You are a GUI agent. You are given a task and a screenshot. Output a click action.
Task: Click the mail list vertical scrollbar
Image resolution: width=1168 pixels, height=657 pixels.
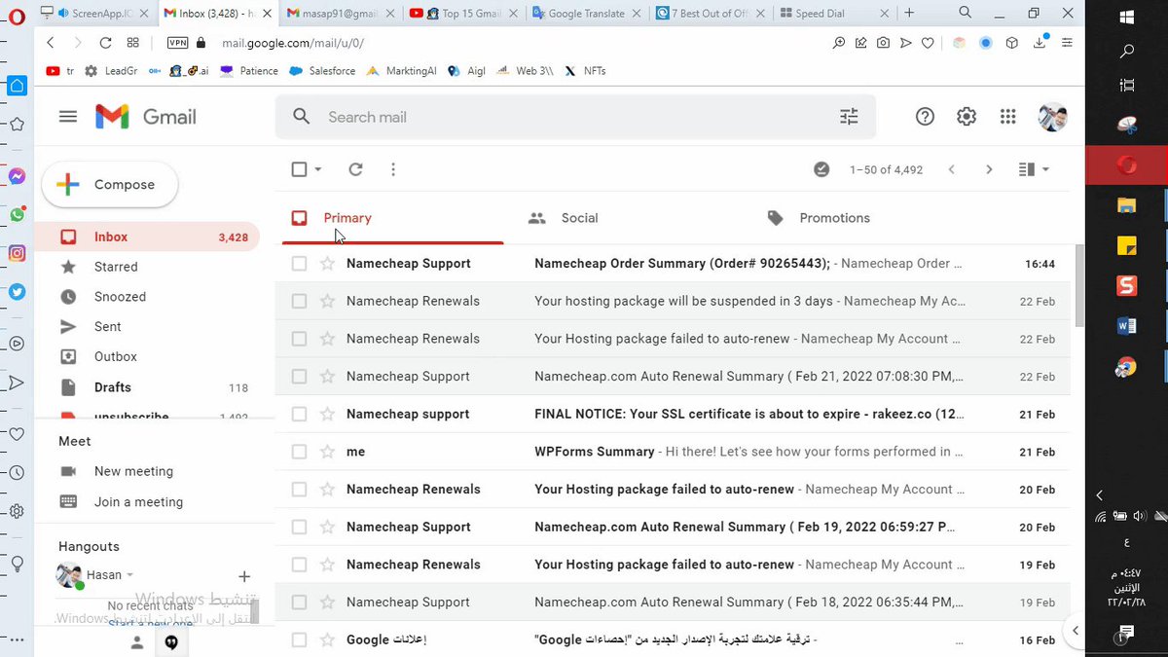(x=1078, y=284)
